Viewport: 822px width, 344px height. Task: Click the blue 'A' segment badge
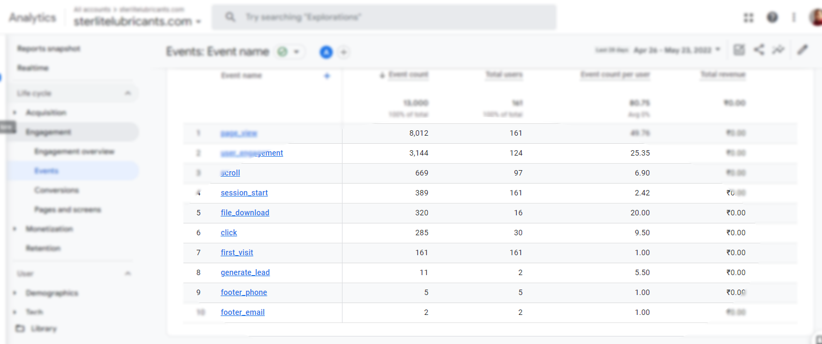pos(326,52)
